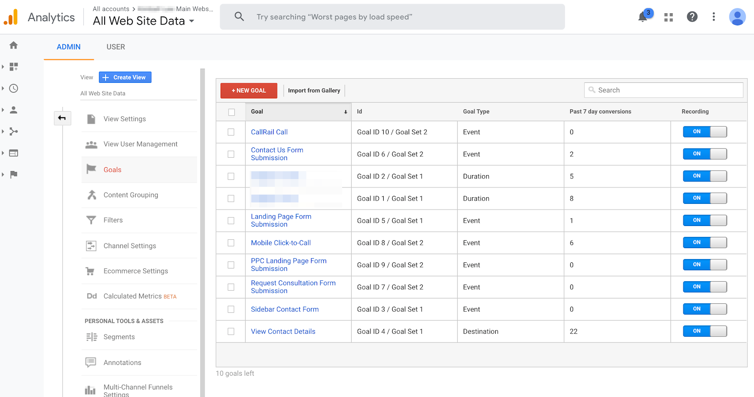The height and width of the screenshot is (397, 754).
Task: Open Realtime reports clock icon
Action: coord(14,89)
